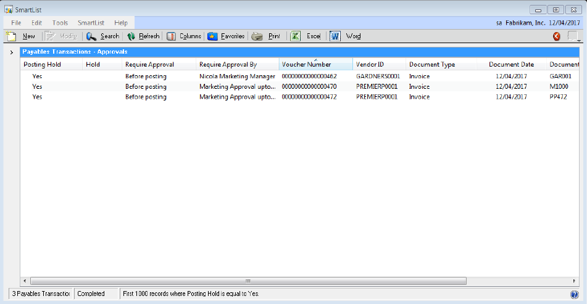This screenshot has width=587, height=304.
Task: Open the Columns chooser
Action: [172, 36]
